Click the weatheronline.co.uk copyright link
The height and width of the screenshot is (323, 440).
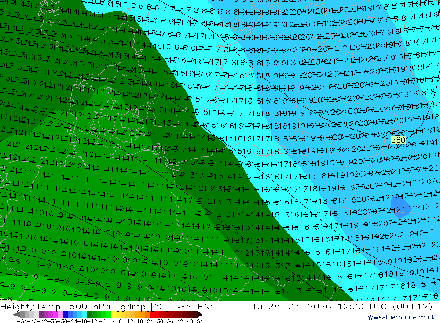point(401,317)
